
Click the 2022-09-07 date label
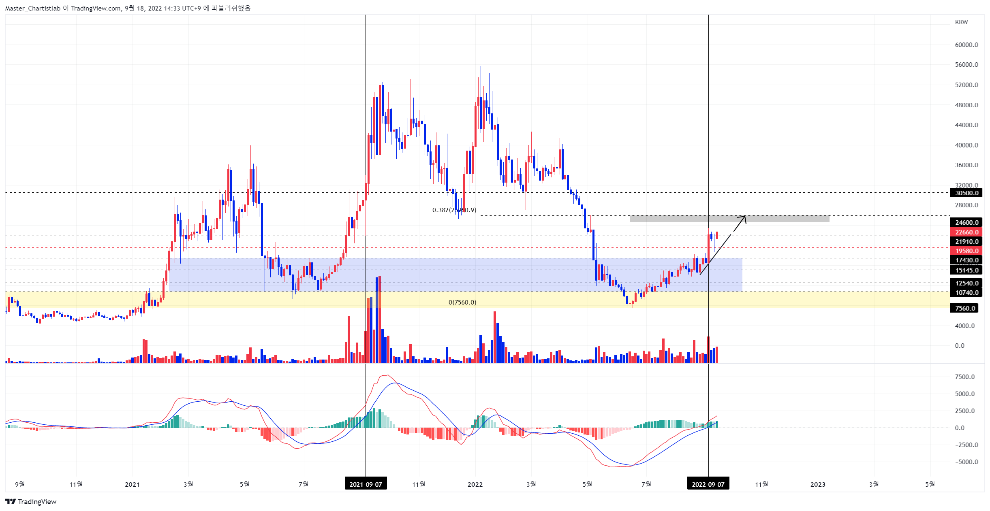click(708, 484)
